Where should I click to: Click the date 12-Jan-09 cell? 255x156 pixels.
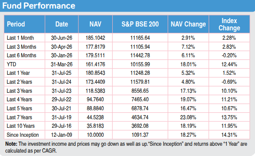tap(61, 135)
